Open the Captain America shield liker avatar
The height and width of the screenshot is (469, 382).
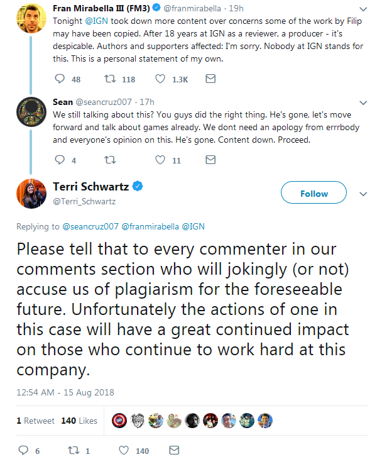coord(119,421)
